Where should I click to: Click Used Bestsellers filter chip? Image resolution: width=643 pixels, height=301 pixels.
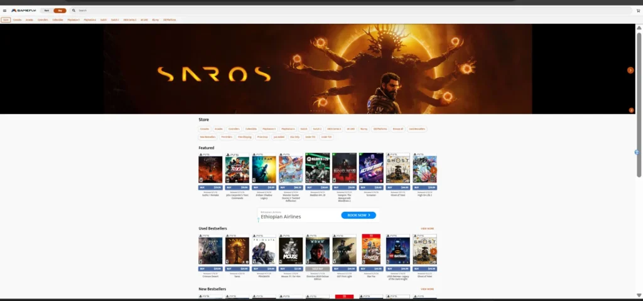[417, 129]
